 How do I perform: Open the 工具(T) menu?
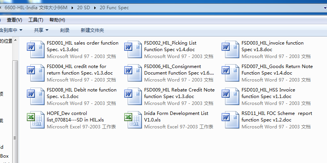(36, 20)
